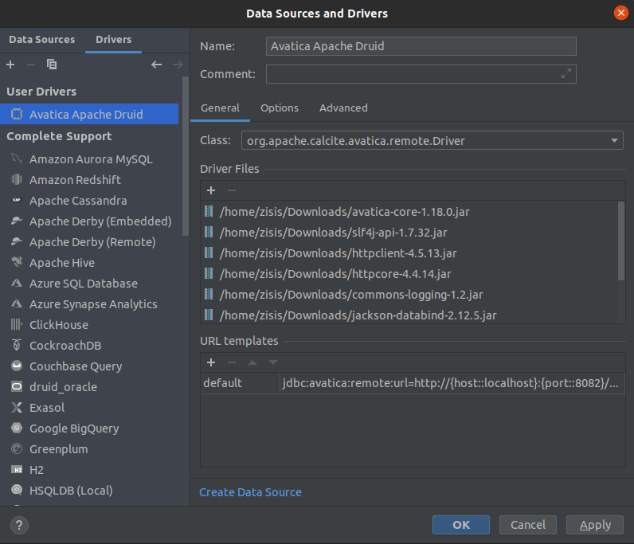Open the Class dropdown

[615, 141]
